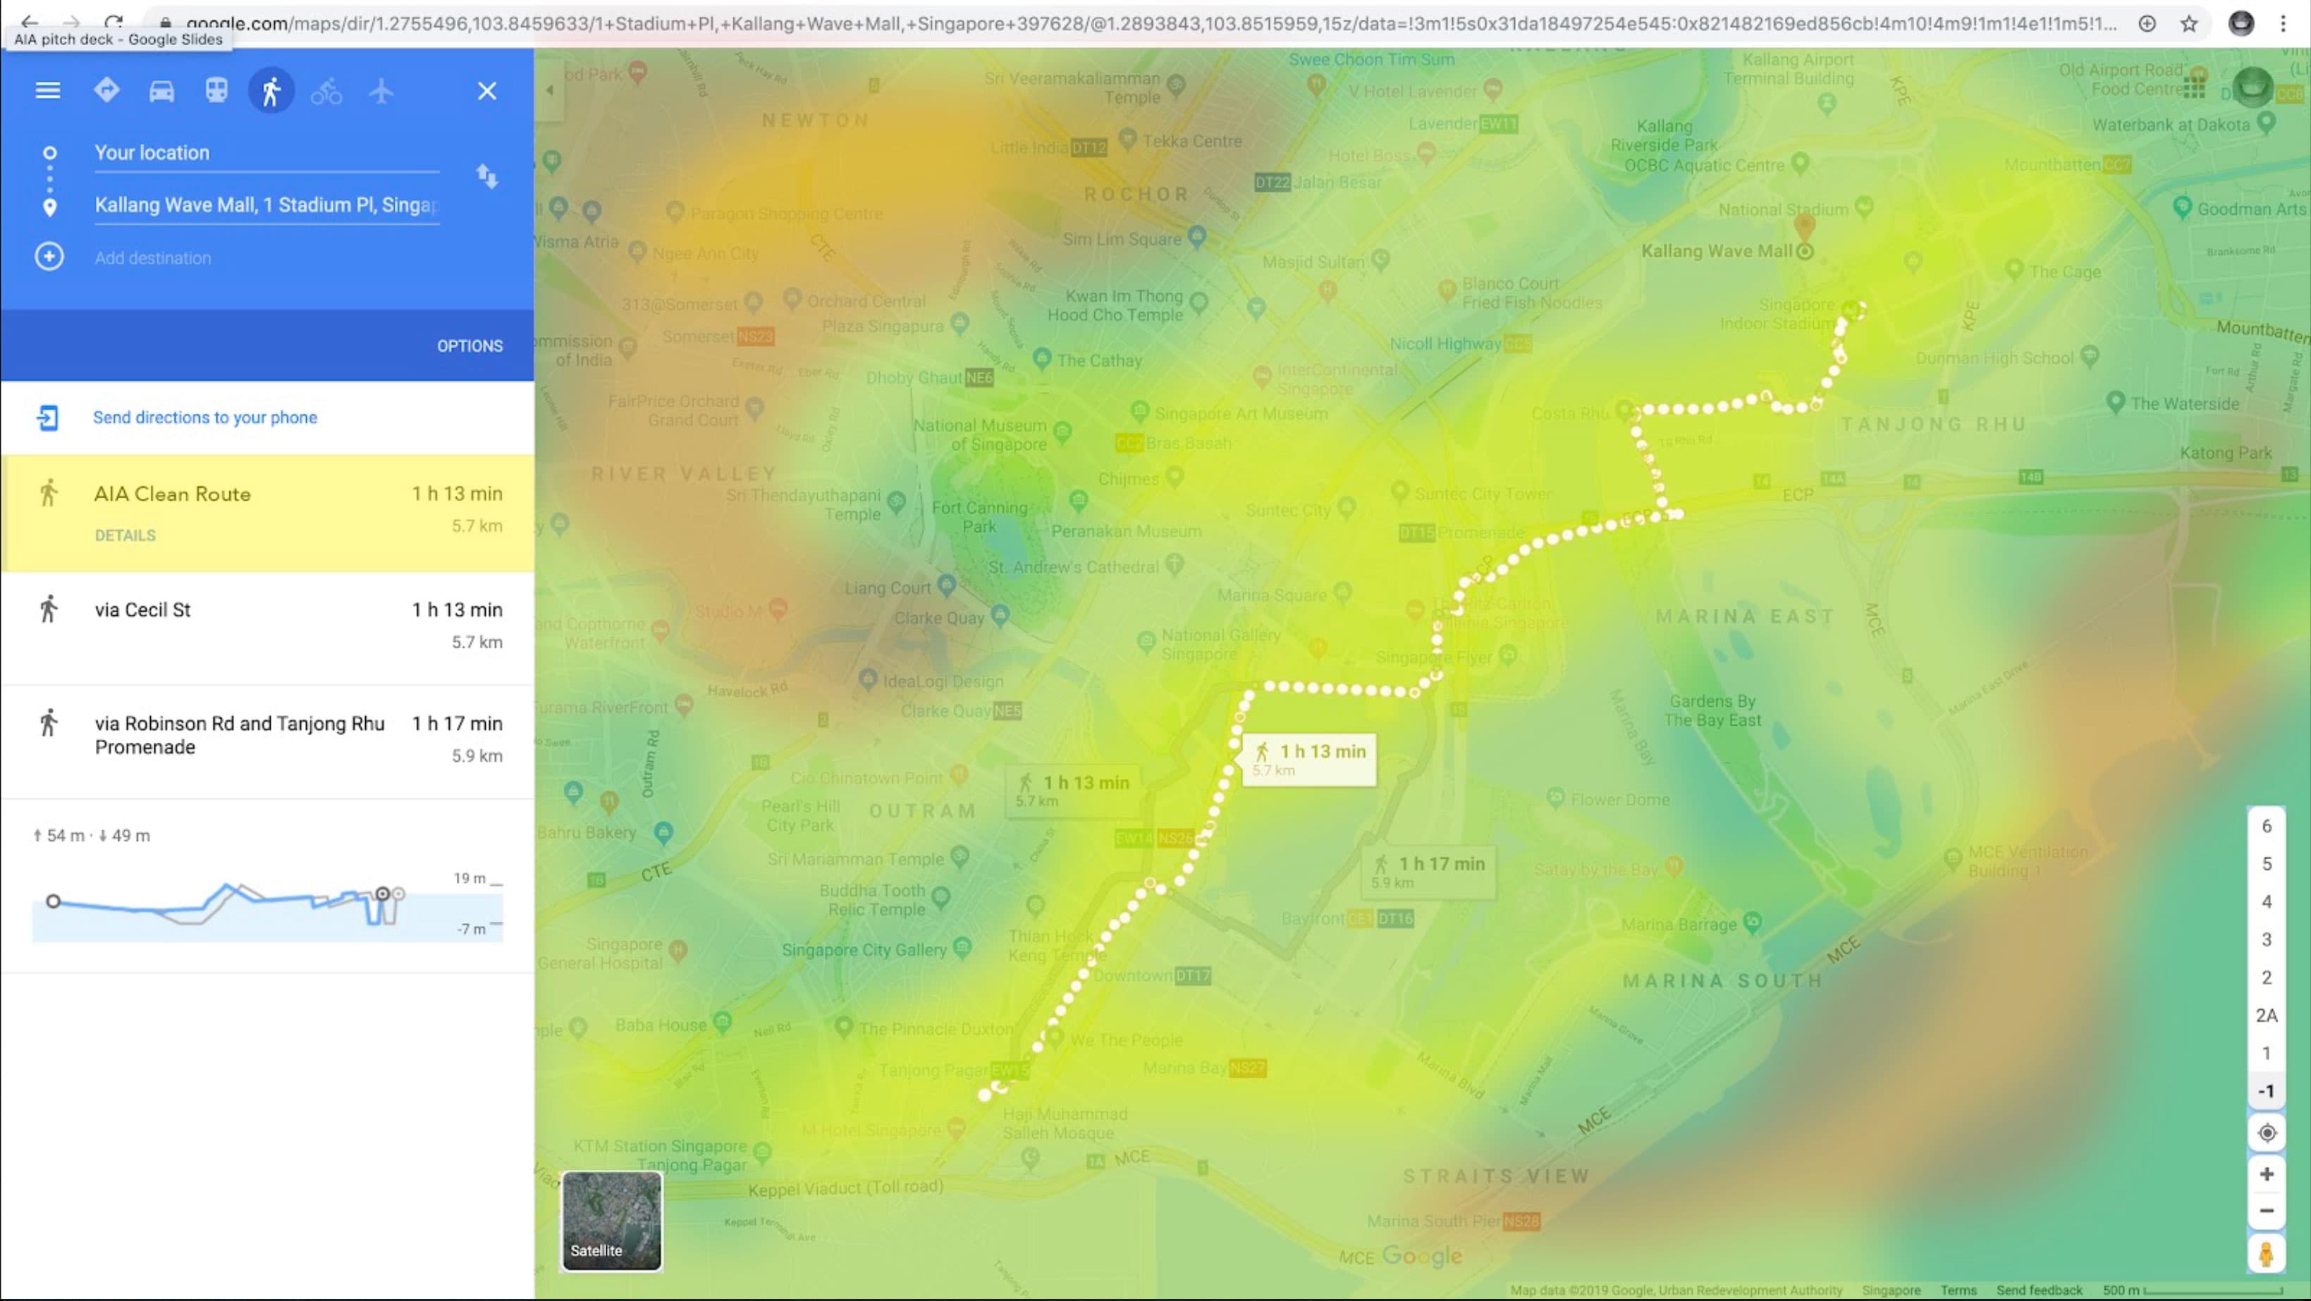Click the National Stadium map marker

click(x=1864, y=207)
